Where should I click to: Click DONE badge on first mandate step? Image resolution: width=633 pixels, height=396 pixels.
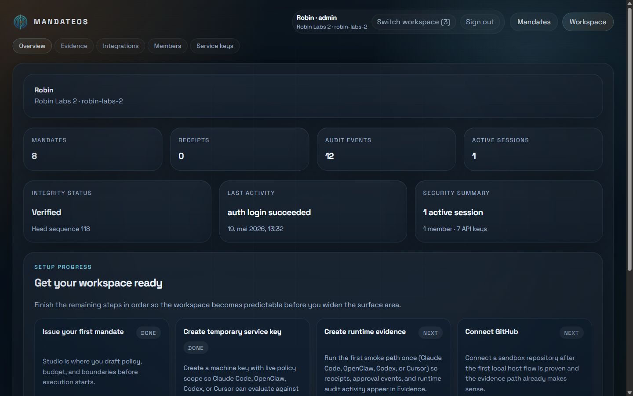(149, 333)
